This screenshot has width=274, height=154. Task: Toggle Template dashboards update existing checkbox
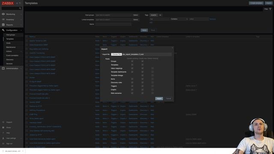(x=132, y=72)
